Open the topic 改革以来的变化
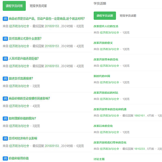 [103, 126]
